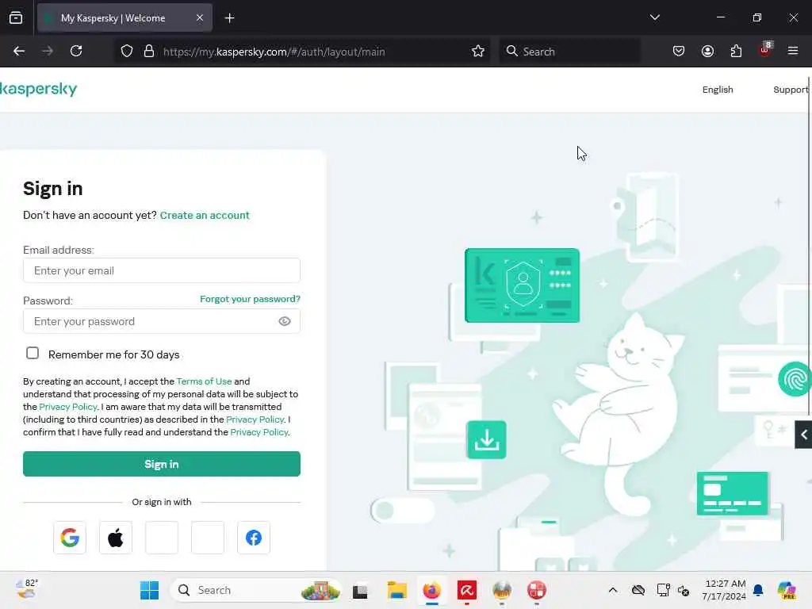Open the clock showing 12:27 AM
Viewport: 812px width, 609px height.
point(724,590)
